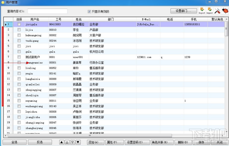
Task: Check the box for hukuangming
Action: (x=19, y=35)
